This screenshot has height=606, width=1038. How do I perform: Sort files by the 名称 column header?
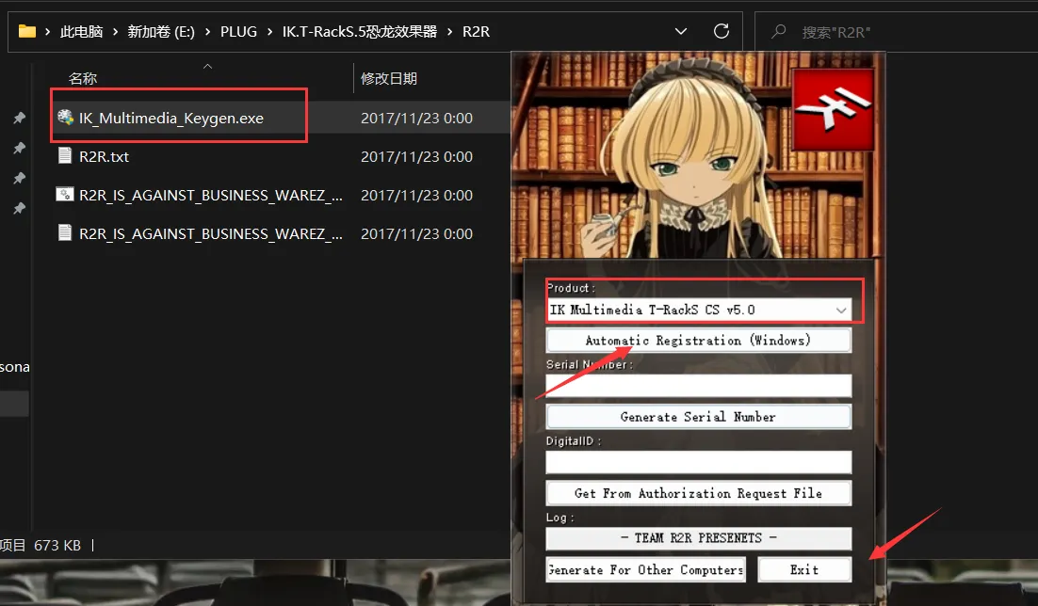(x=83, y=79)
